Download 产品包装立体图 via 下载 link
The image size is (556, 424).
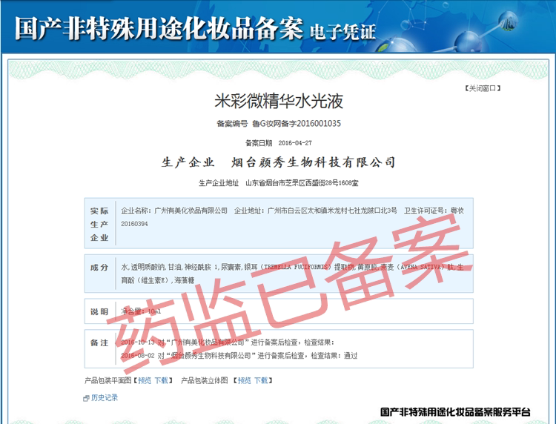pyautogui.click(x=262, y=380)
